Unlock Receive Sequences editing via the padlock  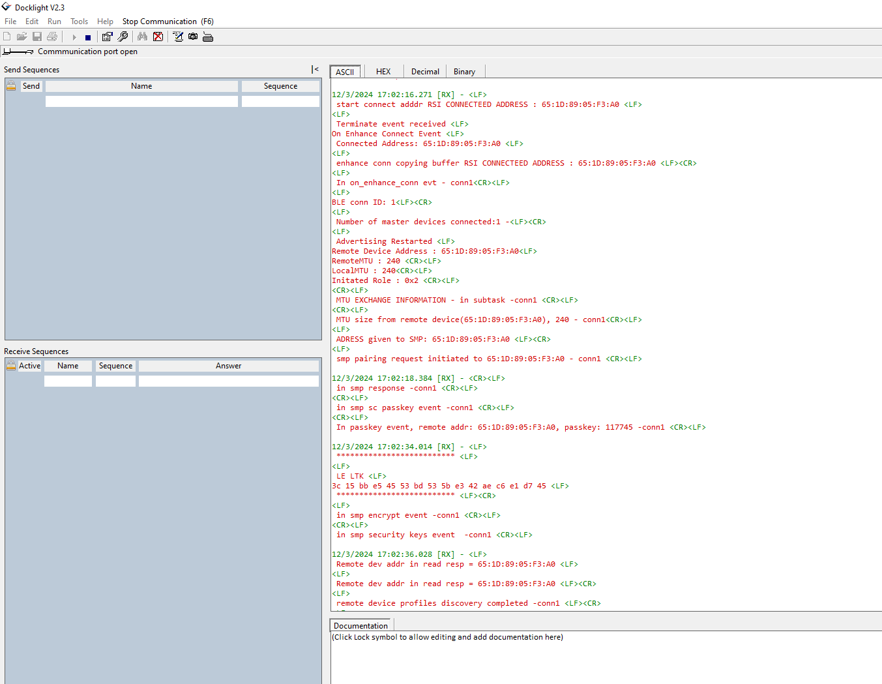tap(10, 365)
